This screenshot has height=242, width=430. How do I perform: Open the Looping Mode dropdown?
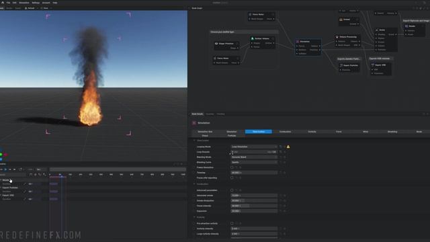pyautogui.click(x=254, y=147)
